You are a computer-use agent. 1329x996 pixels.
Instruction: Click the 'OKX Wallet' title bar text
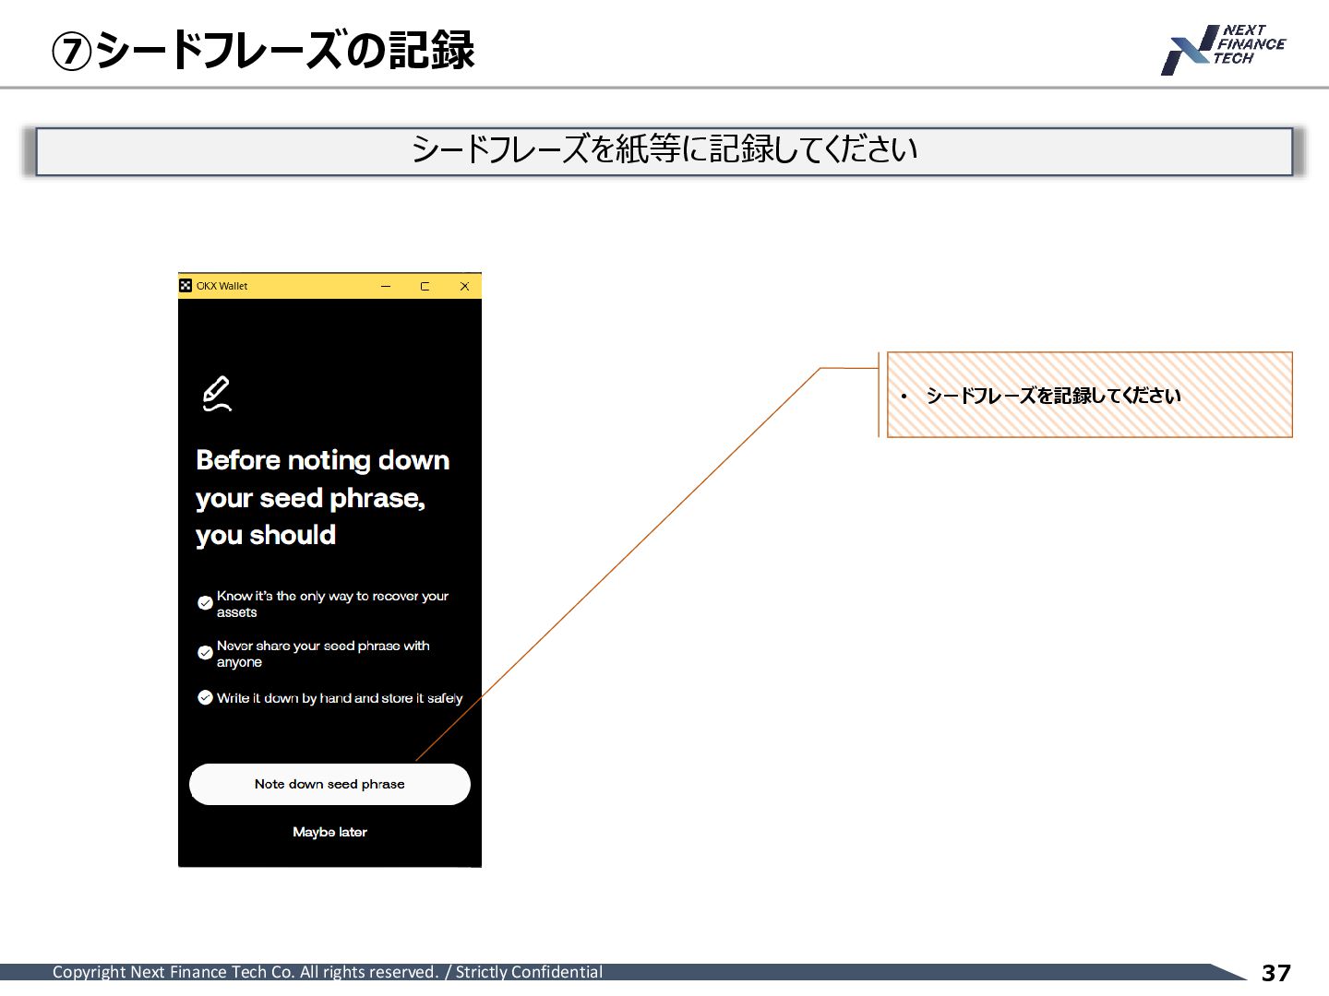click(x=221, y=286)
